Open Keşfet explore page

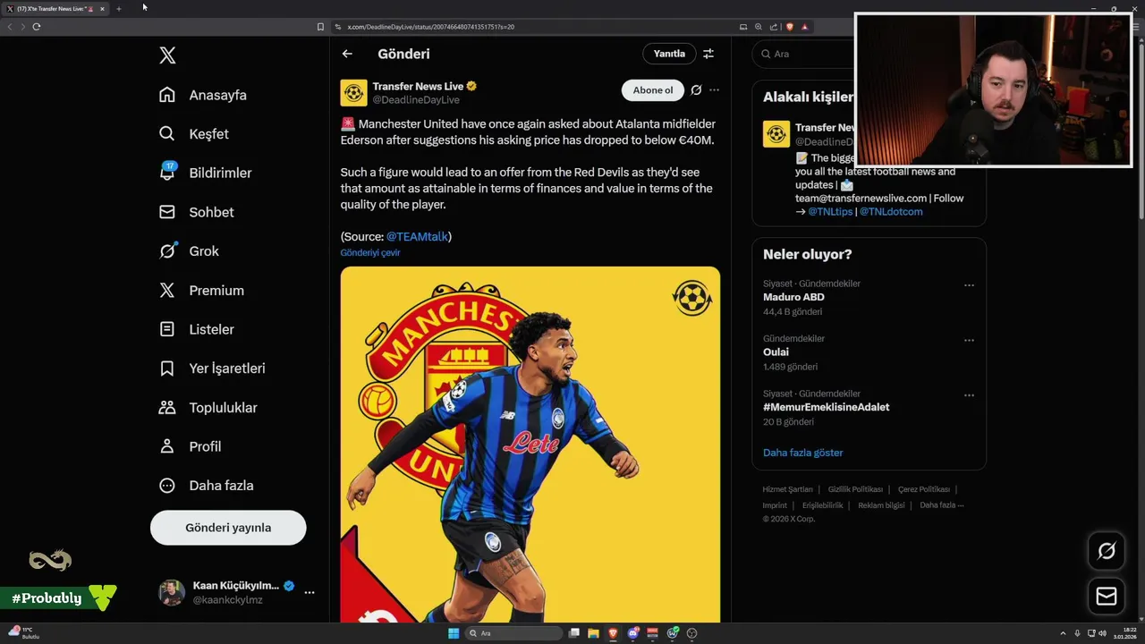point(194,134)
